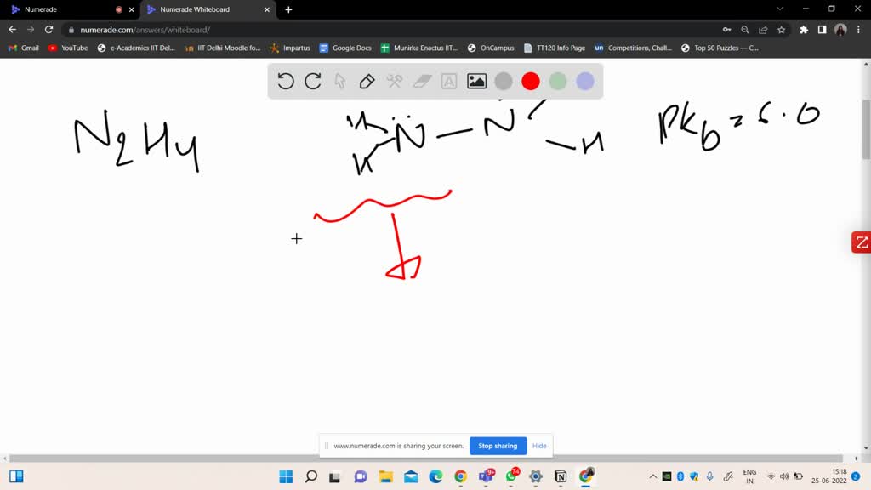Open the extensions puzzle menu

click(804, 30)
